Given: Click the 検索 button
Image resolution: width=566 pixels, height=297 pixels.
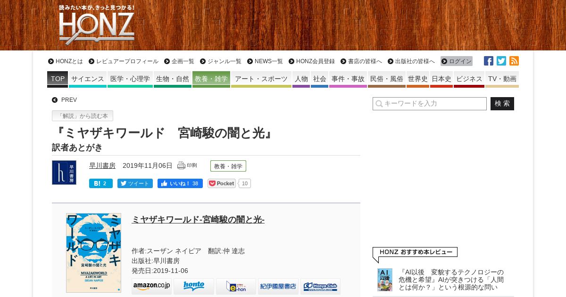Looking at the screenshot, I should (x=502, y=104).
